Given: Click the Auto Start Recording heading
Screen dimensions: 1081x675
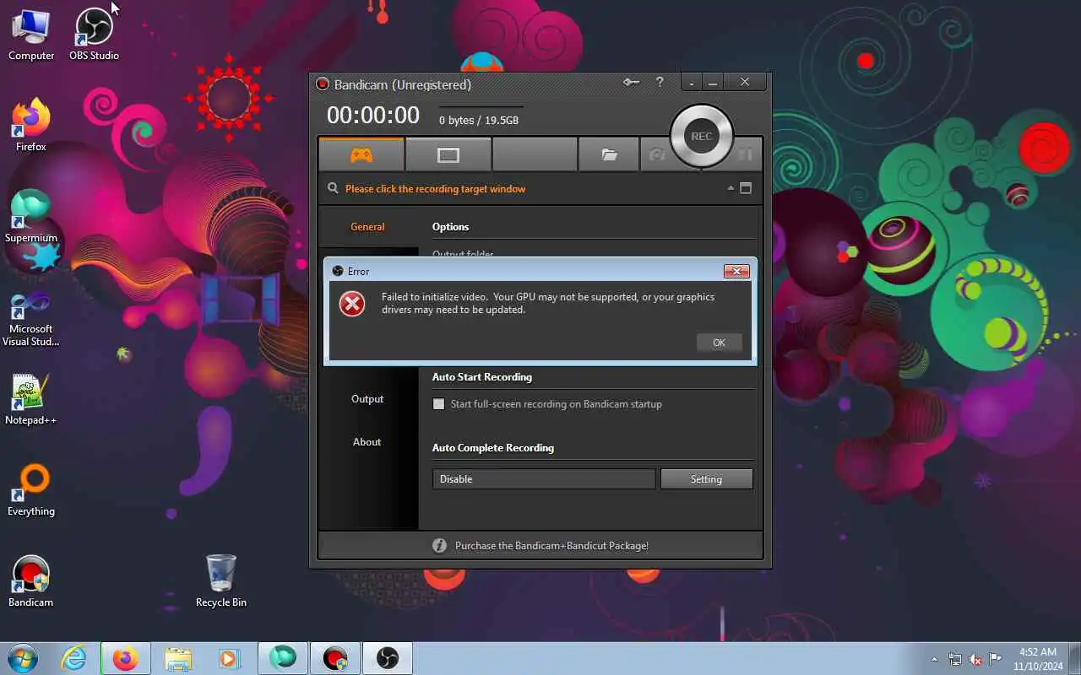Looking at the screenshot, I should 482,377.
